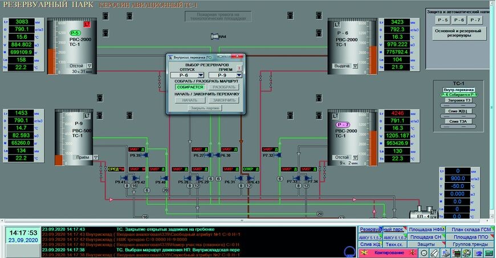The image size is (496, 258).
Task: Click the P9.42 valve symbol
Action: 136,178
